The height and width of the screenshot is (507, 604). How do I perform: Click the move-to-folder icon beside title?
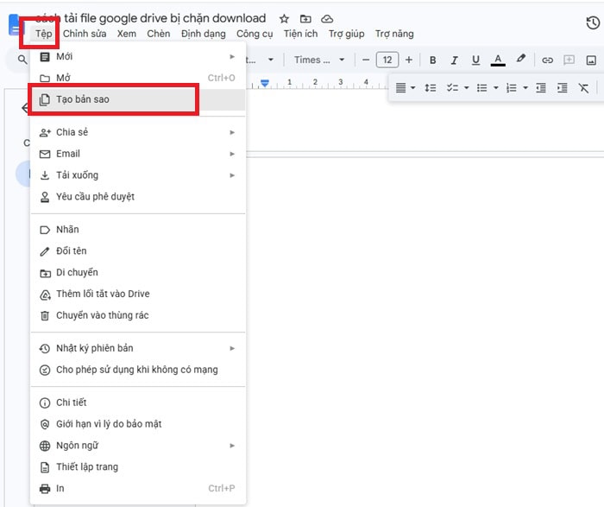pos(305,18)
